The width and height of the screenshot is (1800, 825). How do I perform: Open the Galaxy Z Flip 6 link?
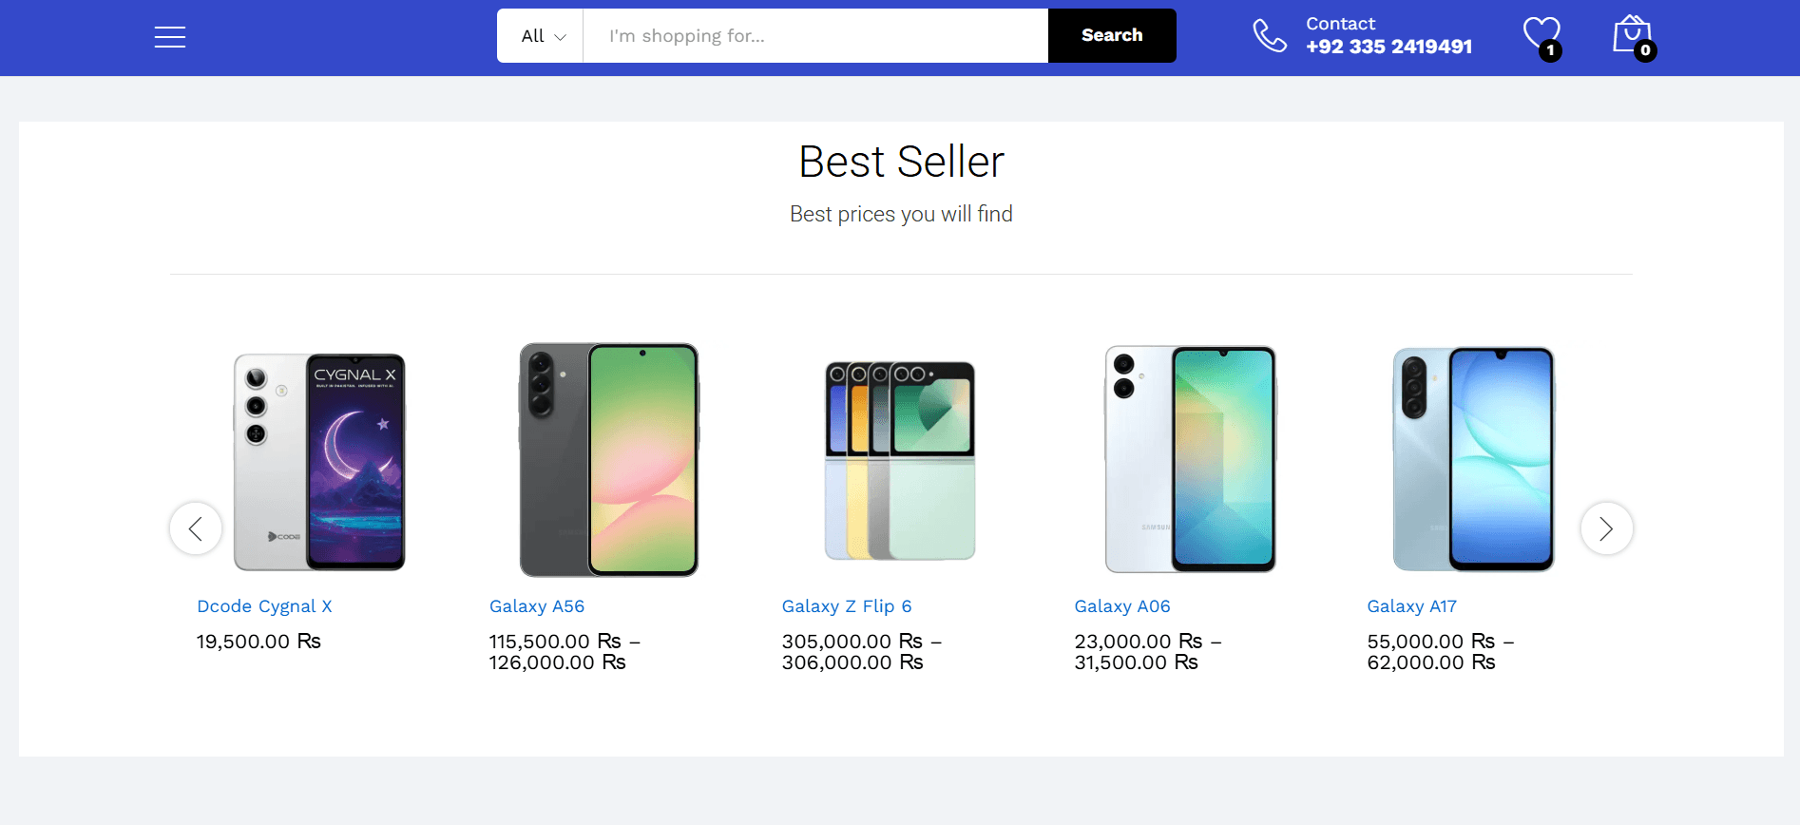click(847, 606)
